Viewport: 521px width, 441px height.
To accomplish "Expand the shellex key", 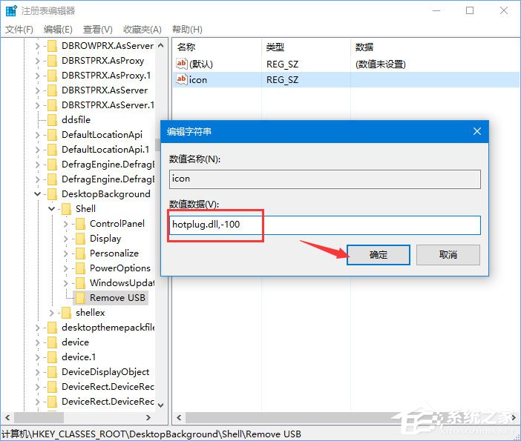I will pos(51,313).
